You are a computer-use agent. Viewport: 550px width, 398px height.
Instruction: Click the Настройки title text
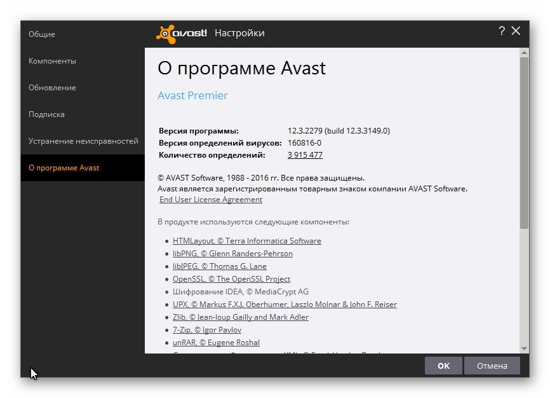point(239,33)
